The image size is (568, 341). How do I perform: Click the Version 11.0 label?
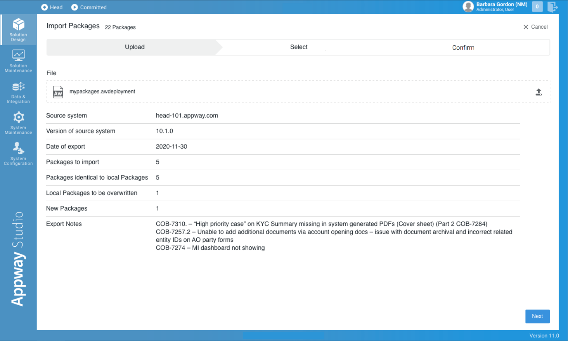(x=544, y=335)
